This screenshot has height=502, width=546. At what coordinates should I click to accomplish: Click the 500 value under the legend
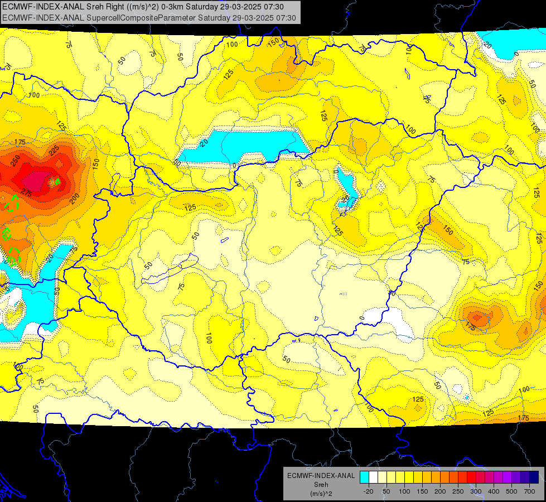pos(511,491)
